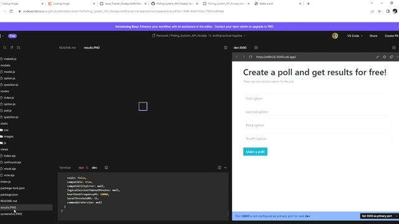
Task: Click the fourth option input field
Action: 317,139
